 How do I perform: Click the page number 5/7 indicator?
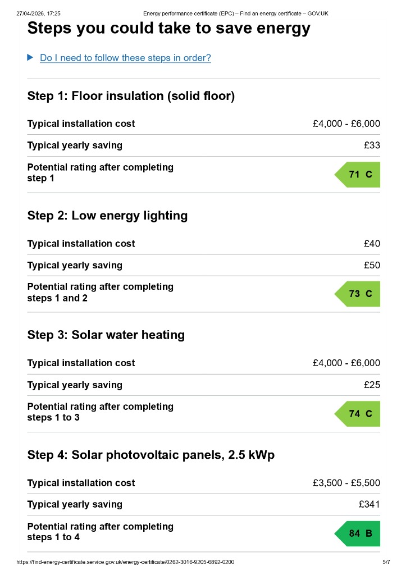[386, 562]
